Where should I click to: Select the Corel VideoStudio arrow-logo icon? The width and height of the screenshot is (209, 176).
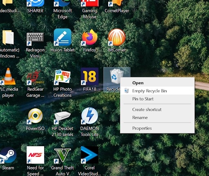pos(89,155)
